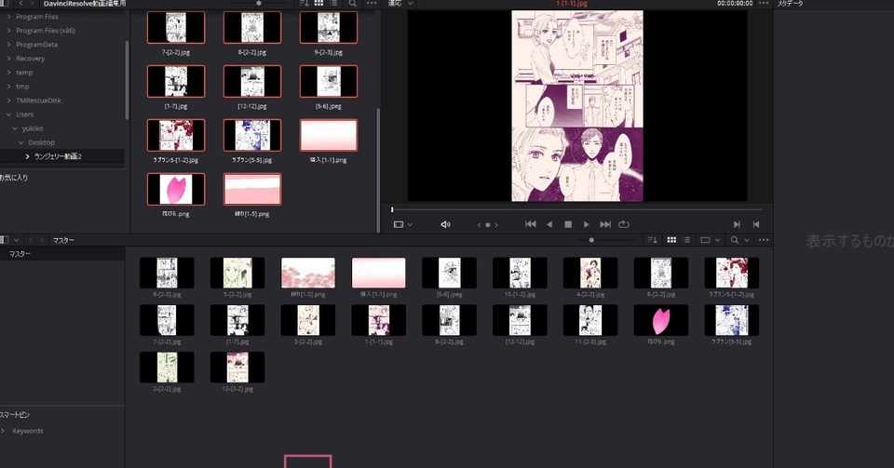Click the media pool sort icon
The image size is (894, 468).
(653, 240)
